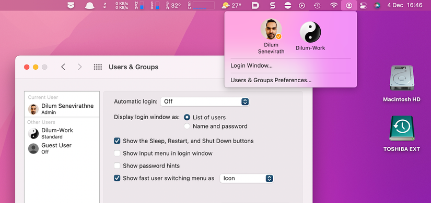Click the SSD usage menu bar indicator
Screen dimensions: 431x203
[x=155, y=6]
